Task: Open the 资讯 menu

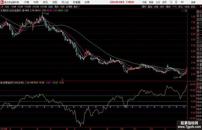Action: click(x=45, y=2)
